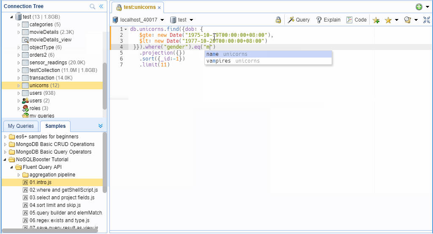Click the lock icon in the toolbar
Image resolution: width=433 pixels, height=234 pixels.
point(278,20)
